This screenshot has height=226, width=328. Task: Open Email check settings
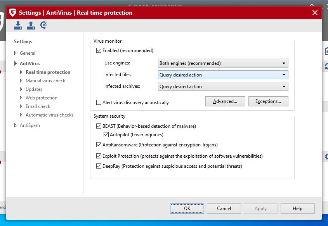point(38,106)
